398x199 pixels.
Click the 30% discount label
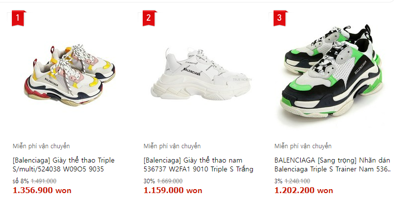click(149, 181)
